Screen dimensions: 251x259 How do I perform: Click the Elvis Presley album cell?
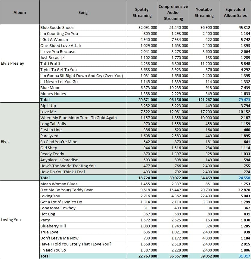coord(20,63)
